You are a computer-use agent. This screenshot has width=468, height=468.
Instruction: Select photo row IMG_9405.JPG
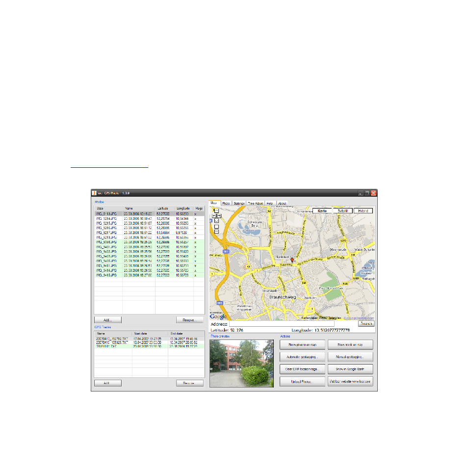150,261
